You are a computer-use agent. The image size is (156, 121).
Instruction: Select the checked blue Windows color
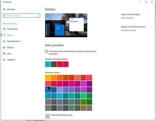coord(48,90)
